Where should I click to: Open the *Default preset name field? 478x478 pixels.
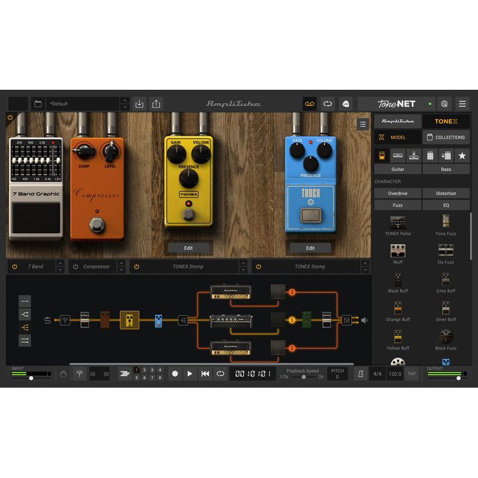(82, 104)
